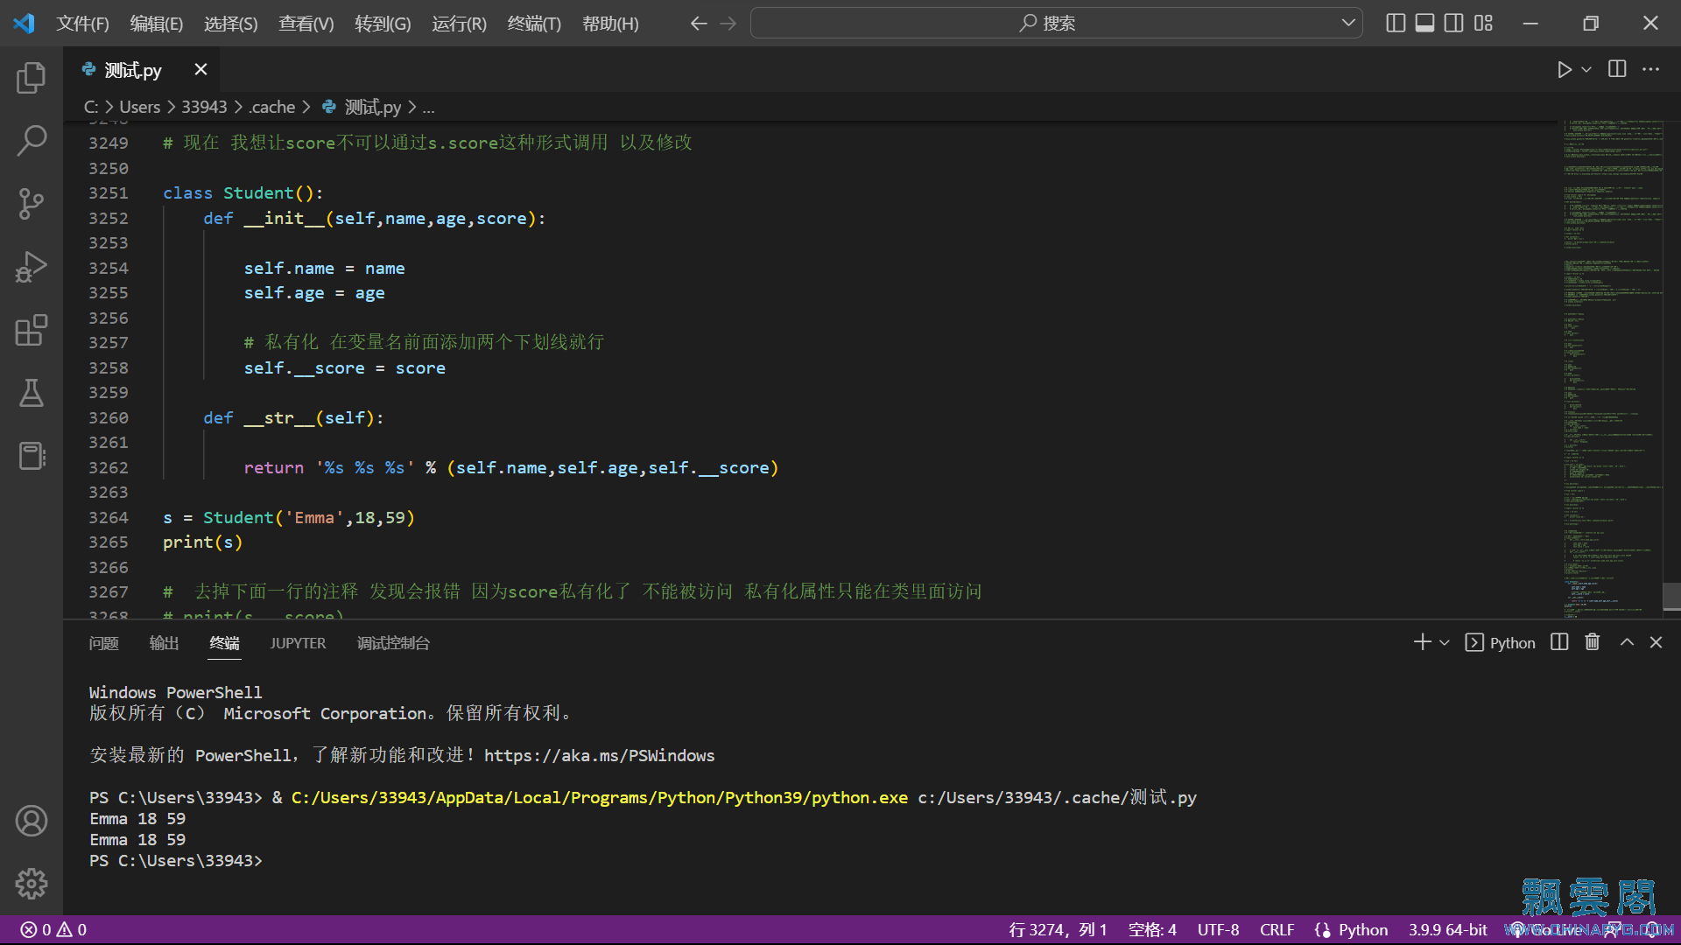Switch to the 调试控制台 panel tab
The image size is (1681, 945).
393,643
